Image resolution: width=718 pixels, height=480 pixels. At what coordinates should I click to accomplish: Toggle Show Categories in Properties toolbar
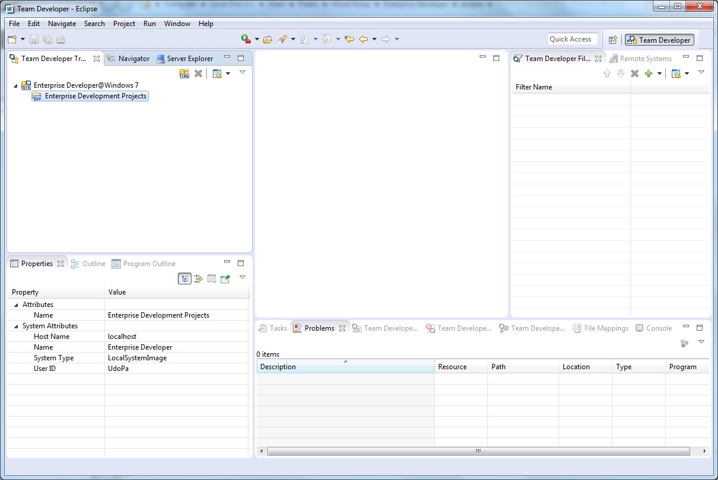tap(185, 279)
